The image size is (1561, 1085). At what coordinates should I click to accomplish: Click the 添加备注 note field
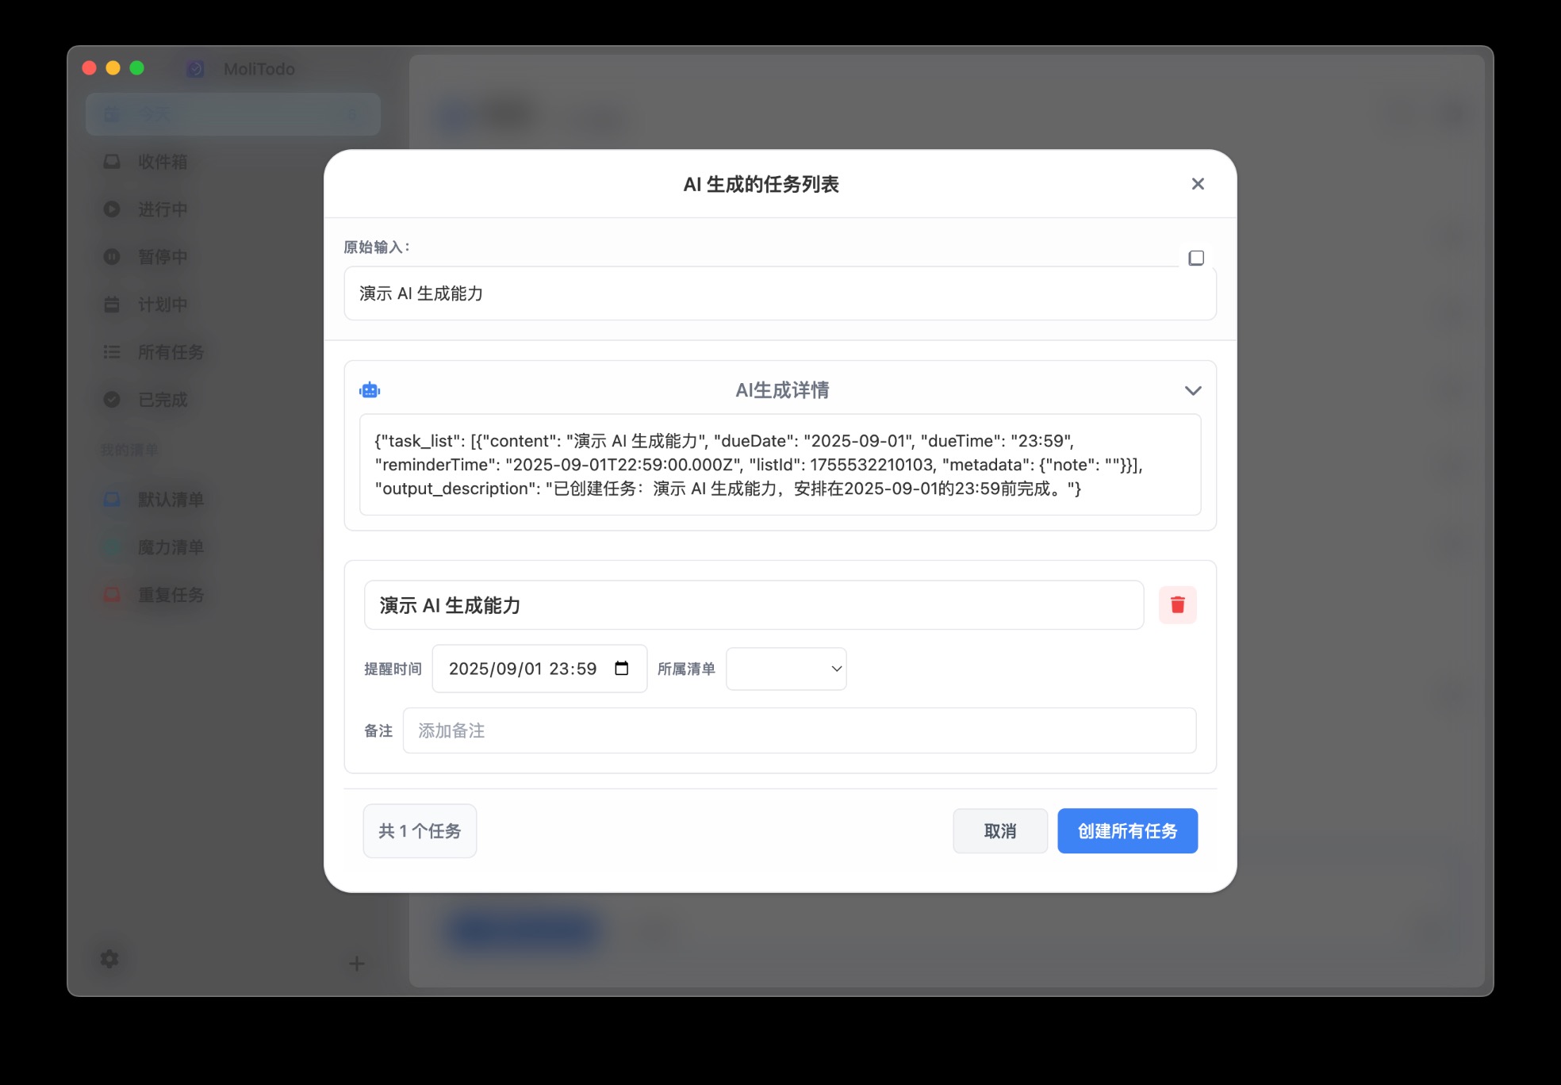click(800, 730)
